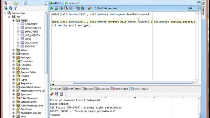Expand the EMPLOYEES table
The width and height of the screenshot is (210, 118).
(x=18, y=31)
